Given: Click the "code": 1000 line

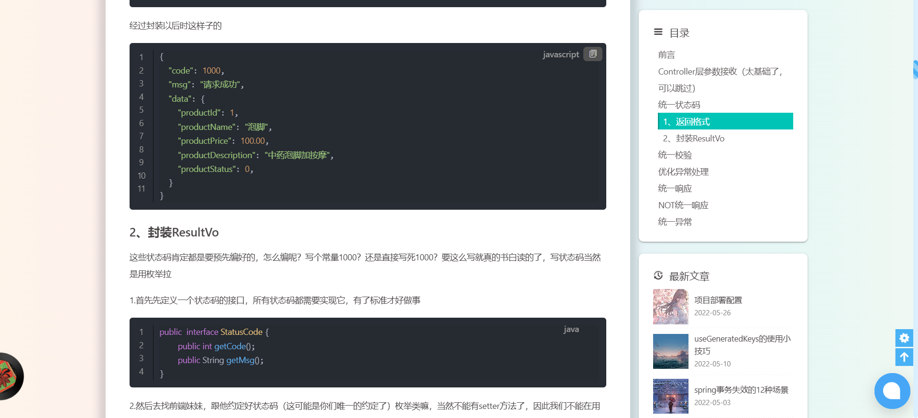Looking at the screenshot, I should pos(197,71).
